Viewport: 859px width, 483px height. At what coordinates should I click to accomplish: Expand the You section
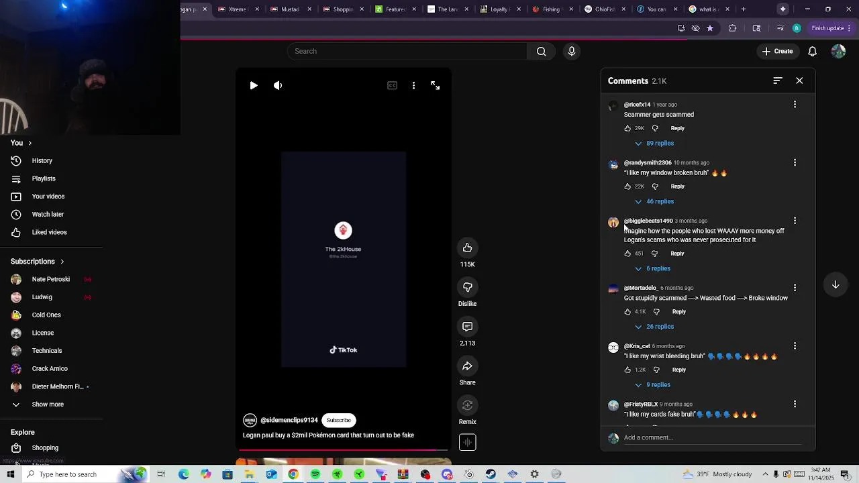tap(21, 143)
